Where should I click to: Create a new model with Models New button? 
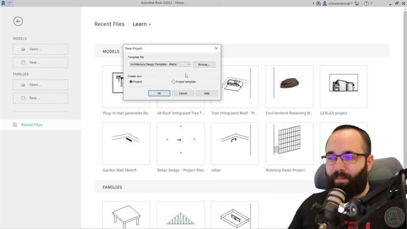pyautogui.click(x=41, y=62)
